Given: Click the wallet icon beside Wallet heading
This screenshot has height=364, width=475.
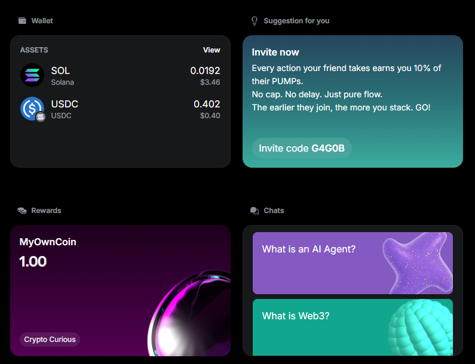Looking at the screenshot, I should tap(22, 20).
